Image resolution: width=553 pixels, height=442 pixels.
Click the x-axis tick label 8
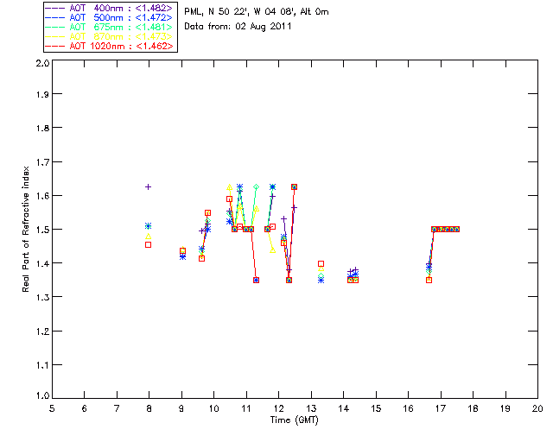pos(149,408)
